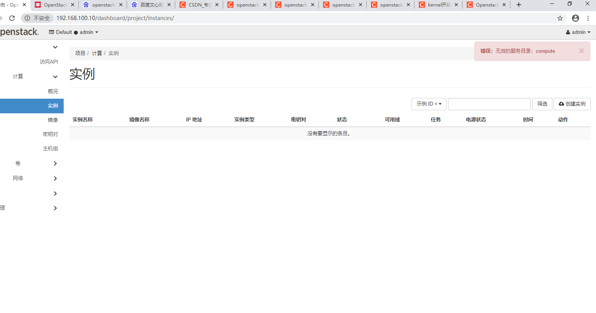Image resolution: width=596 pixels, height=313 pixels.
Task: Click the filter text input field
Action: coord(489,104)
